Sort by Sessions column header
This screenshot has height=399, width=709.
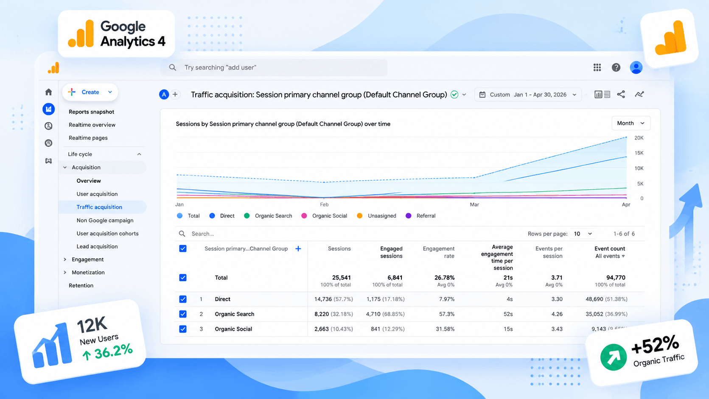click(339, 249)
